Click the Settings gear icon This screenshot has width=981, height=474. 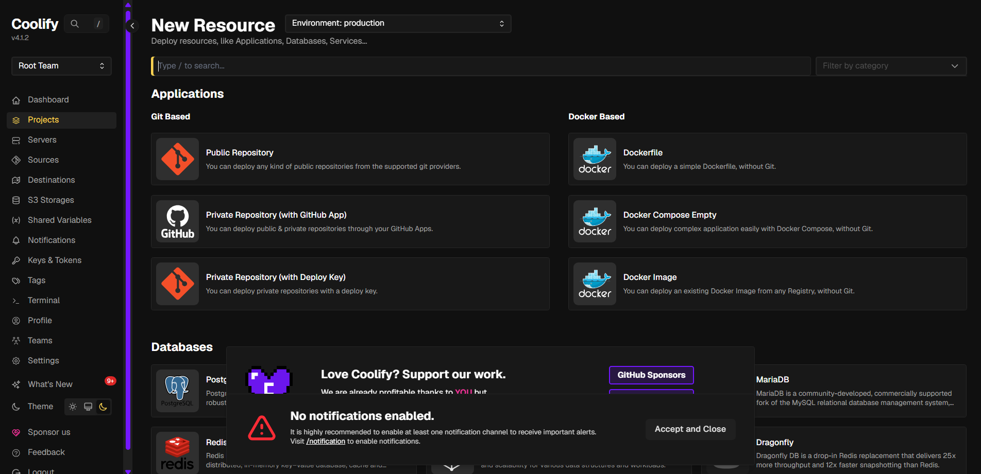(x=16, y=361)
